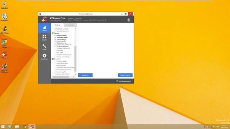Check Startmenü Verknüpfungen

point(55,55)
